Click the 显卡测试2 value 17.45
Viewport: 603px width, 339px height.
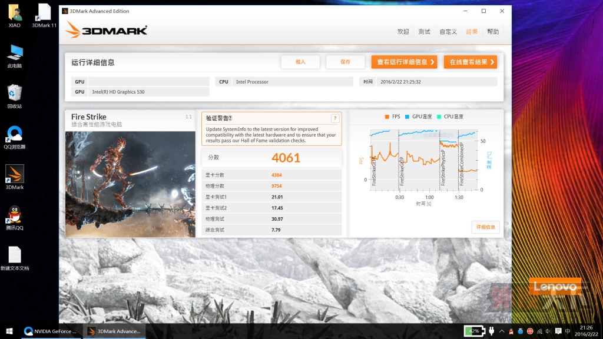(277, 208)
